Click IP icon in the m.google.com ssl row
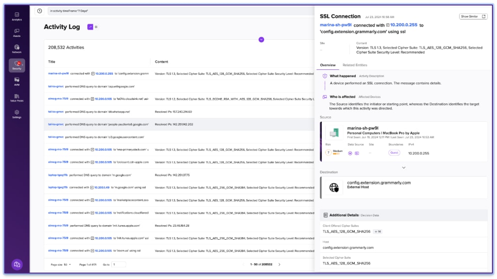This screenshot has width=497, height=279. (92, 187)
